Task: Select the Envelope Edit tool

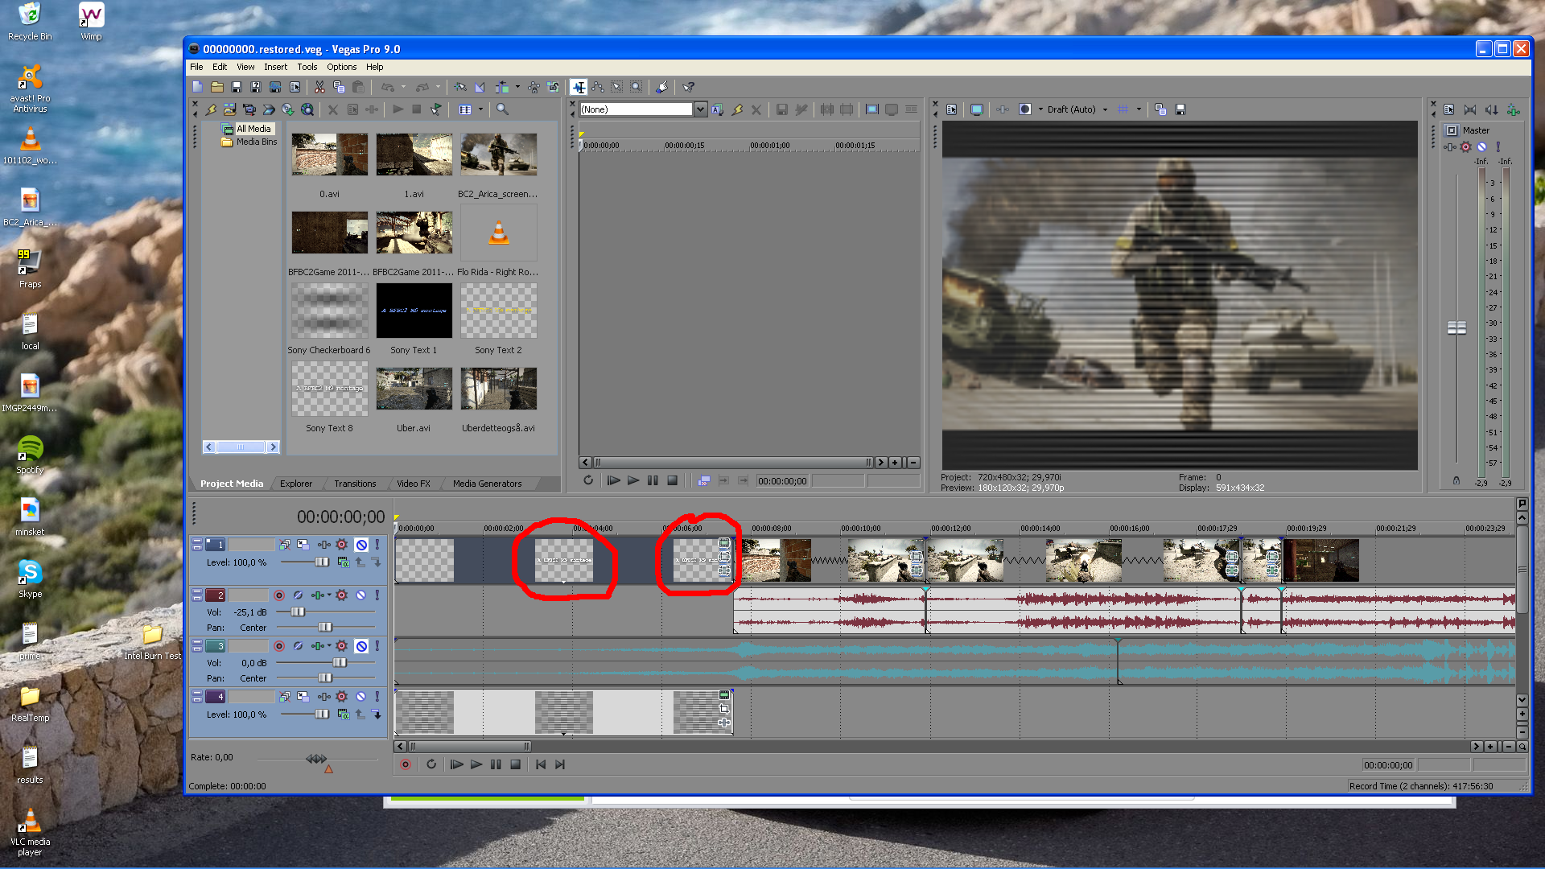Action: tap(598, 87)
